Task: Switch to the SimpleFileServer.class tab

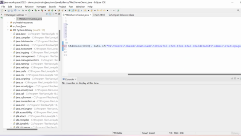Action: point(121,15)
